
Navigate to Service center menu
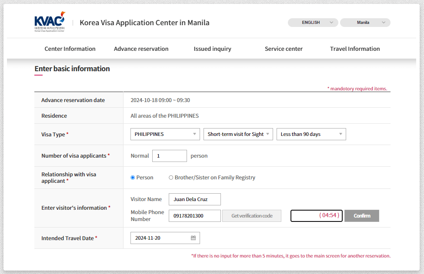[x=284, y=49]
